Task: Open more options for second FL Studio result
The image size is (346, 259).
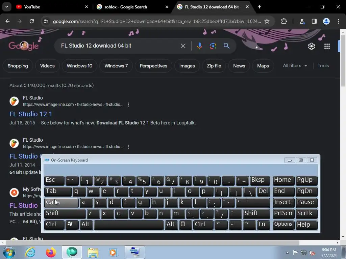Action: point(128,147)
